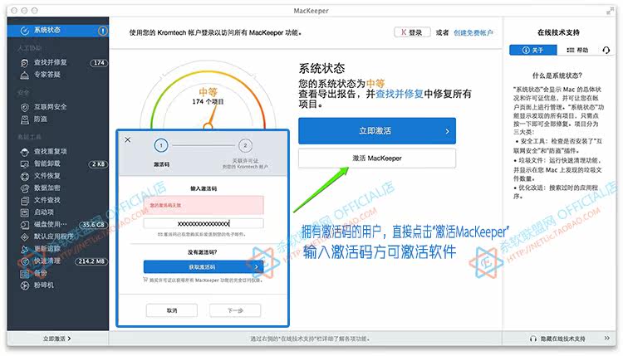The height and width of the screenshot is (356, 623).
Task: Switch to the 关于 tab
Action: (x=532, y=50)
